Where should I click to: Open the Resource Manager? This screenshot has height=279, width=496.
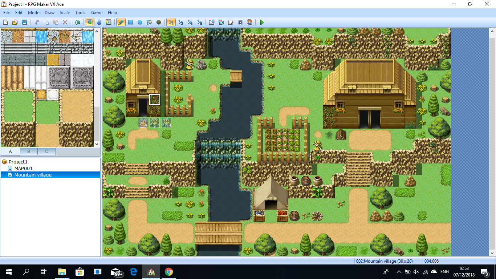(x=221, y=22)
